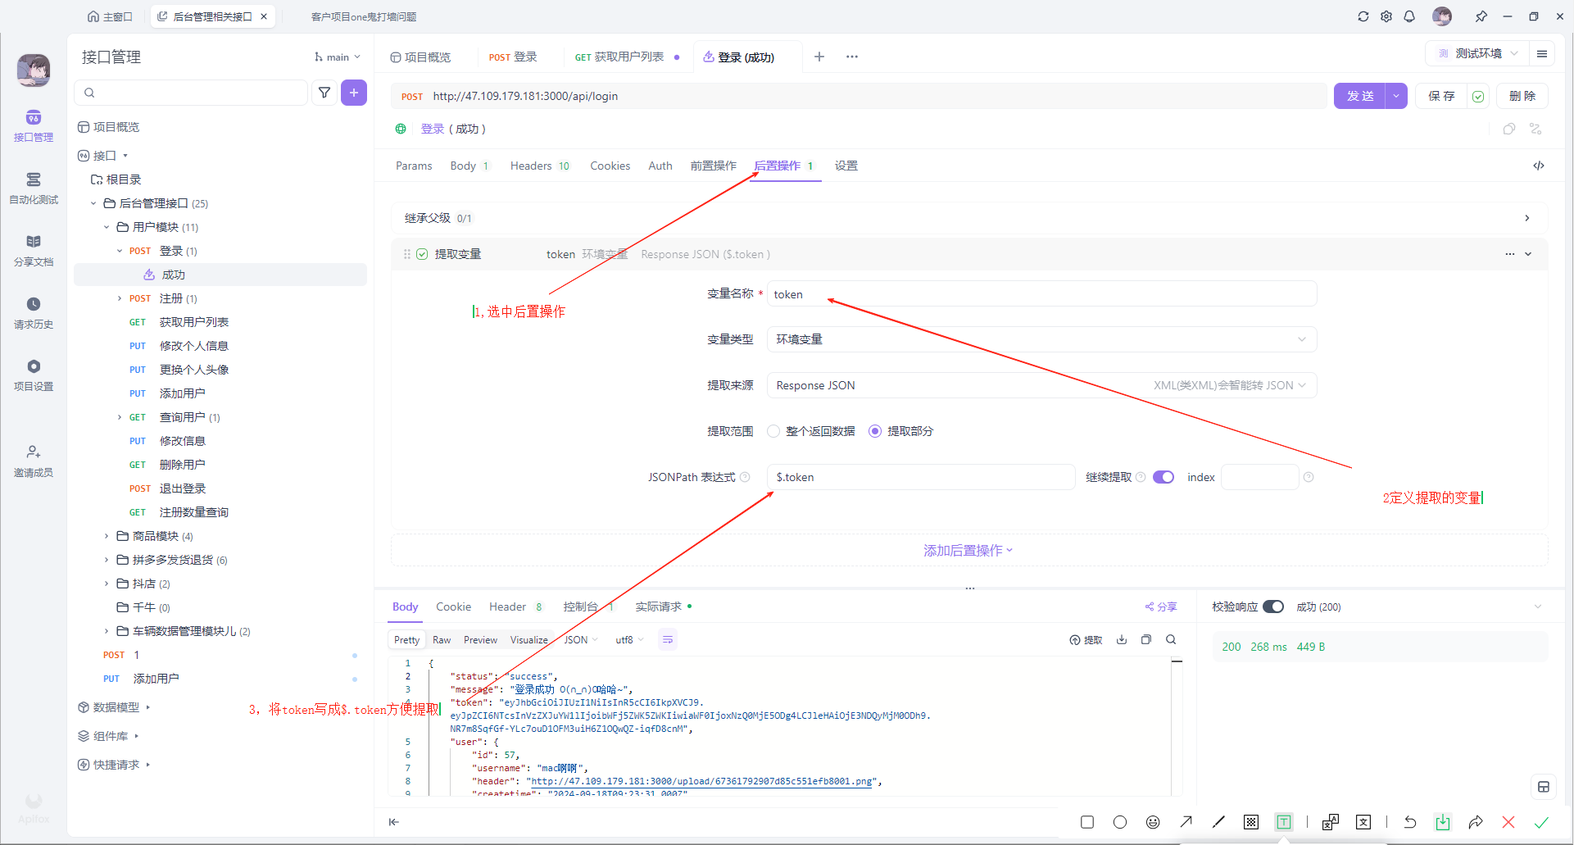Click the 添加后置操作 link
1574x845 pixels.
pos(968,551)
